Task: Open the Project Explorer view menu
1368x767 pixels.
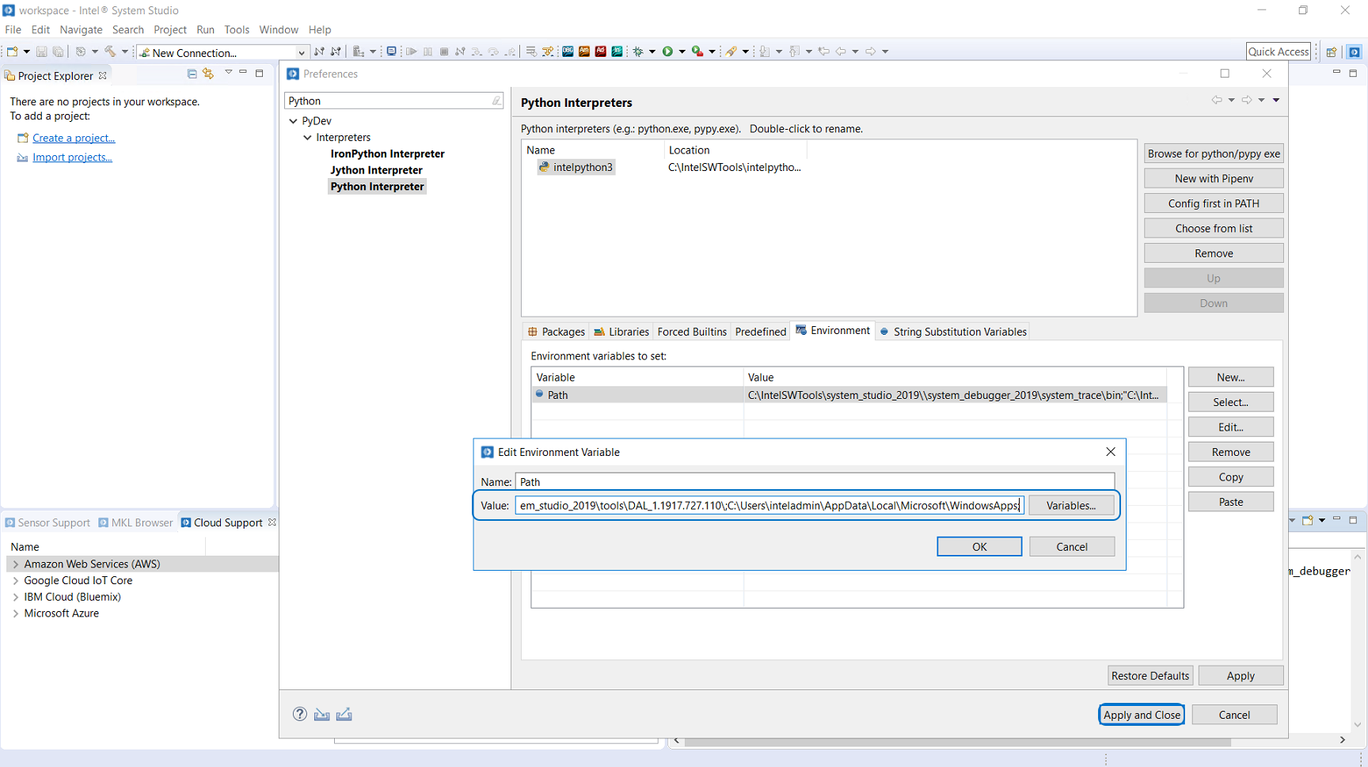Action: 228,73
